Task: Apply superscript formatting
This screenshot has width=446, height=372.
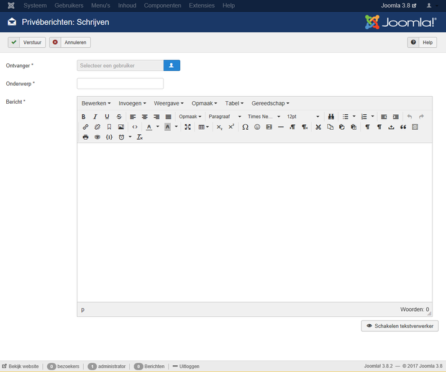Action: pos(231,127)
